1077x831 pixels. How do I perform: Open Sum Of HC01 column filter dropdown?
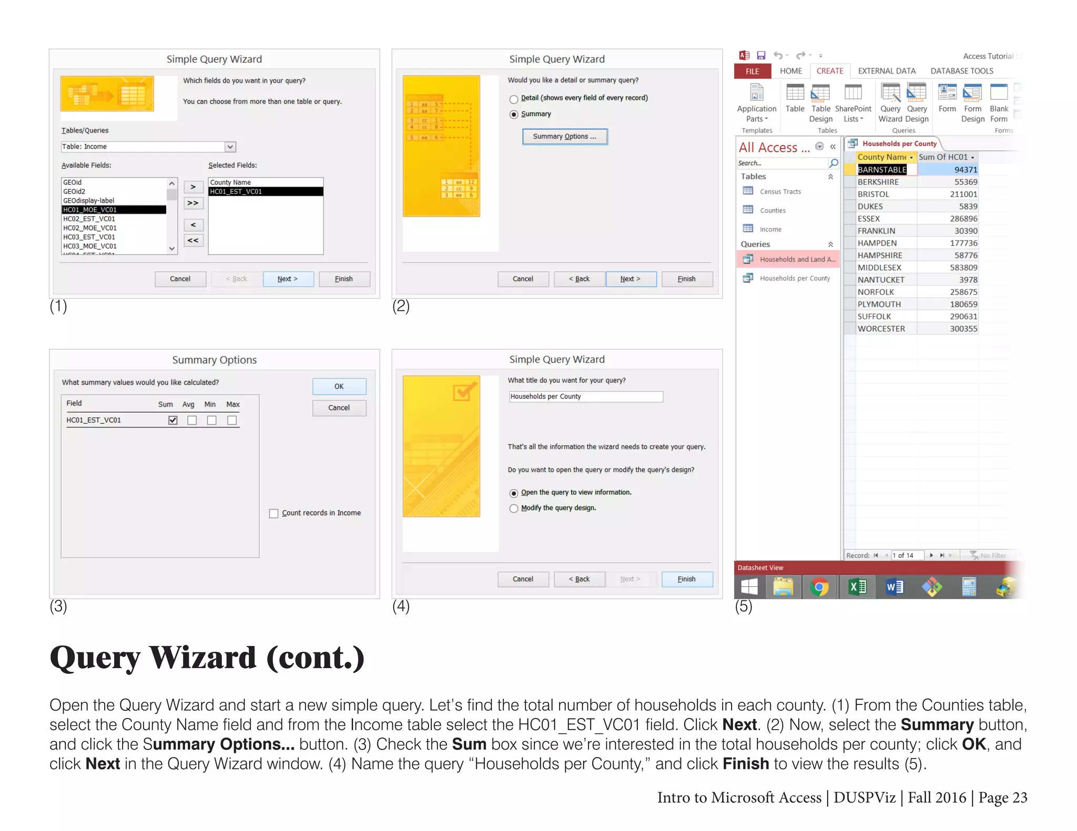(x=972, y=158)
